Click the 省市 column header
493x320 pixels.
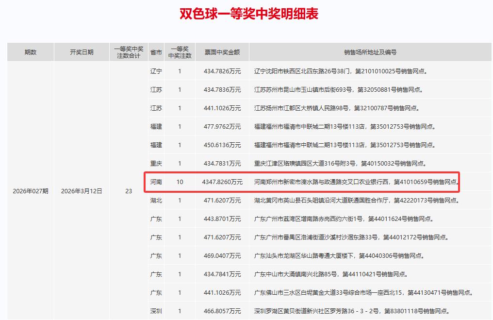pos(156,52)
